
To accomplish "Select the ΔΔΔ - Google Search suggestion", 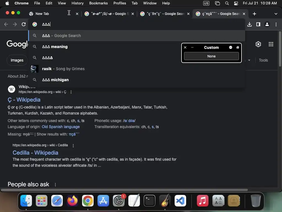I will point(137,36).
